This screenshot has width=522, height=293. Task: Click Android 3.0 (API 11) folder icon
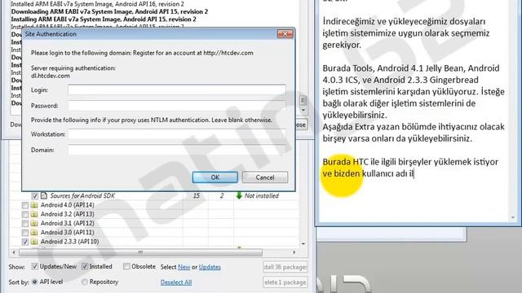(x=34, y=232)
